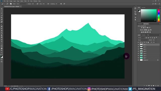
Task: Hide Layer 3 visibility eye
Action: point(138,49)
